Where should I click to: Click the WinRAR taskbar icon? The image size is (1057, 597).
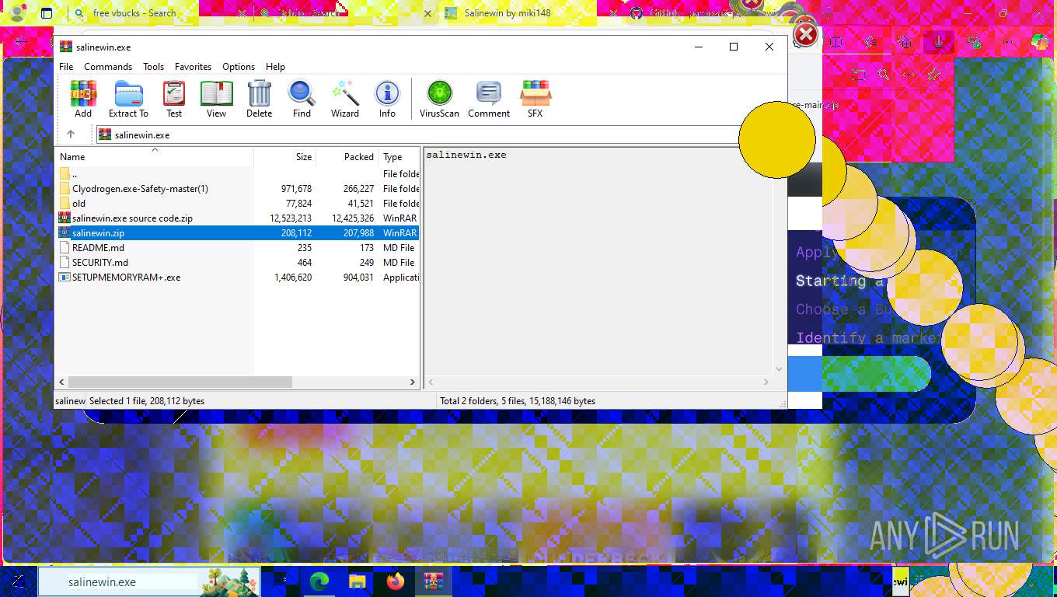[433, 581]
